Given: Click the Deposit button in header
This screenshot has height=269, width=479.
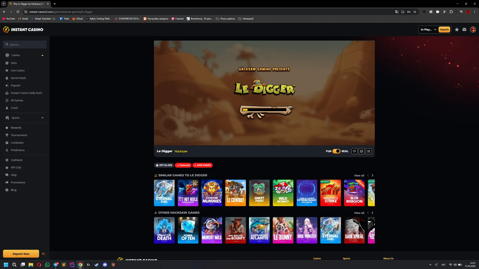Looking at the screenshot, I should click(x=444, y=29).
